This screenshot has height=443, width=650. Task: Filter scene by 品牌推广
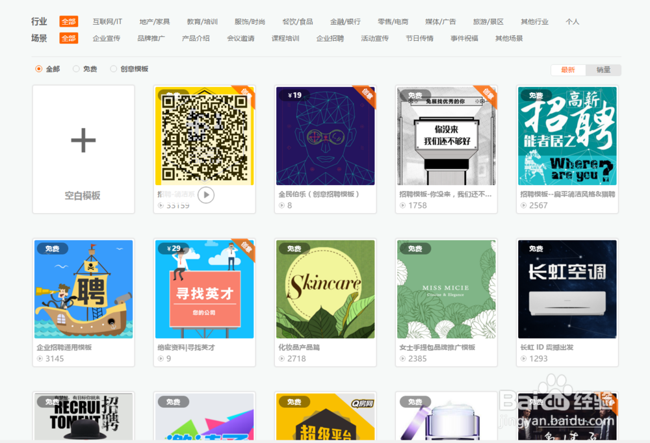coord(151,38)
